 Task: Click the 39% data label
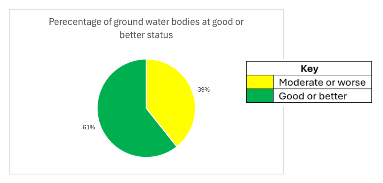204,90
